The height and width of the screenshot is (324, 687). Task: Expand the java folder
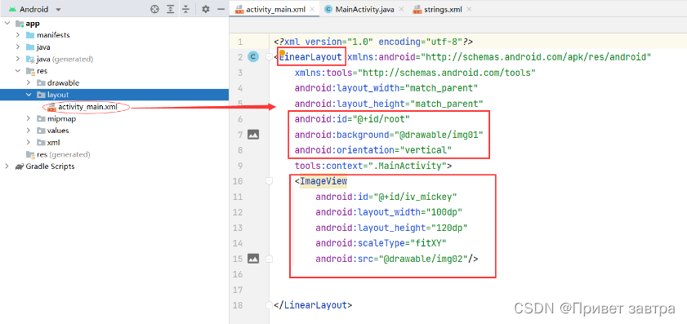(18, 47)
